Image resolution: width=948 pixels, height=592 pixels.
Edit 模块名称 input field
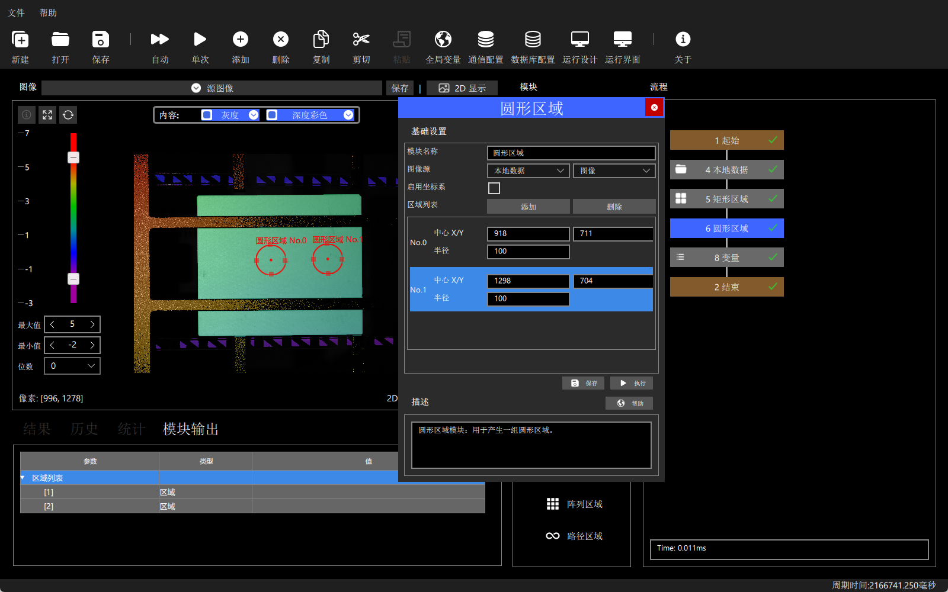571,153
